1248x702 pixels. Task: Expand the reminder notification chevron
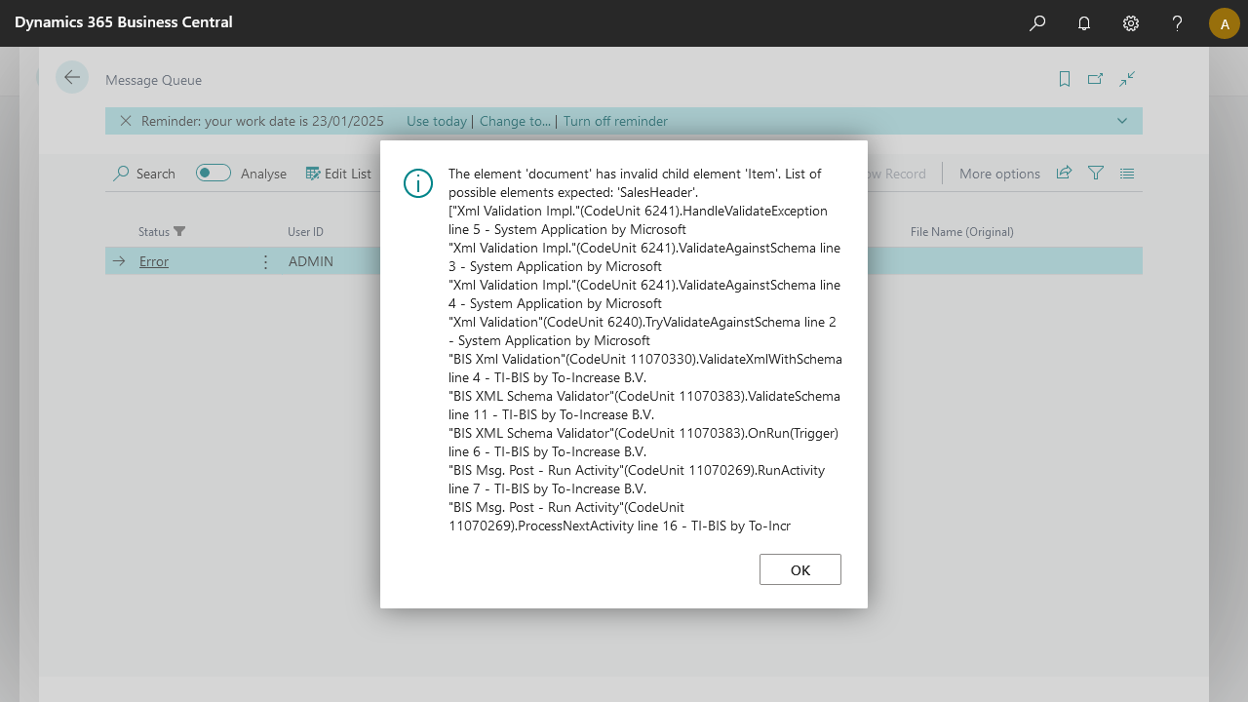point(1122,121)
